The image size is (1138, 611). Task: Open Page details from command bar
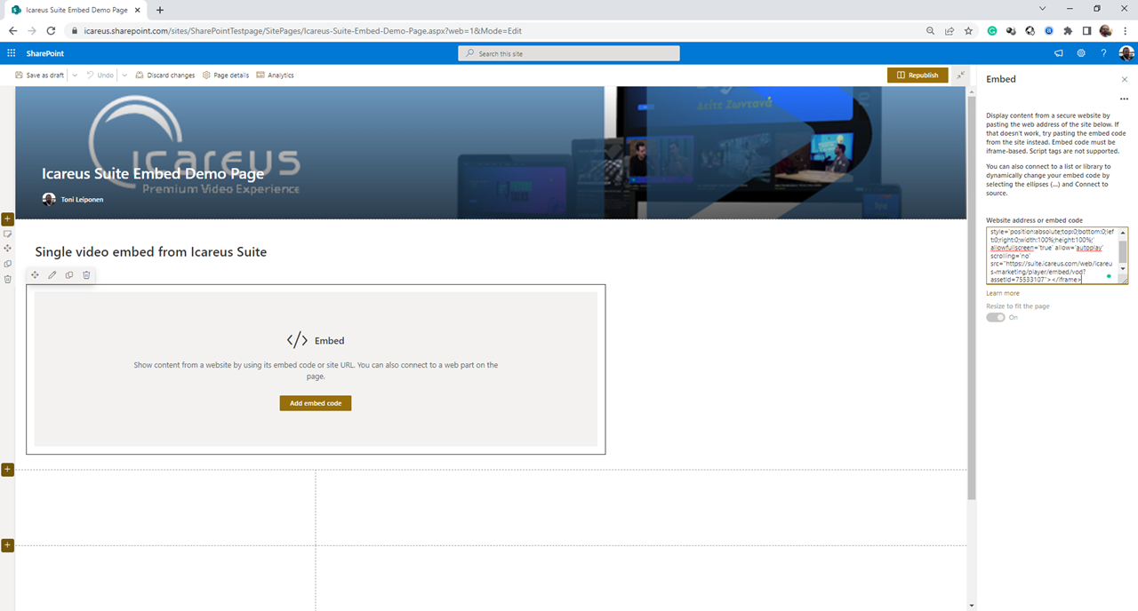click(226, 75)
